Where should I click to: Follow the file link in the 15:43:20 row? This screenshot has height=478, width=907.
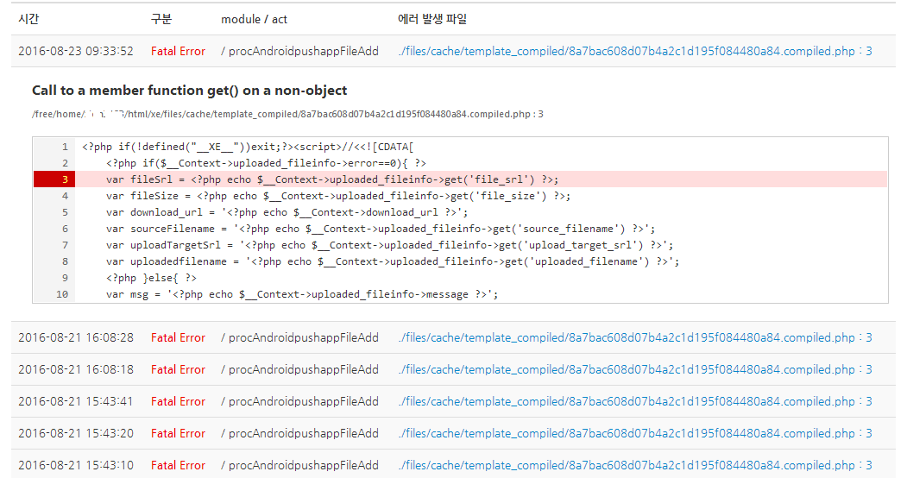click(635, 433)
